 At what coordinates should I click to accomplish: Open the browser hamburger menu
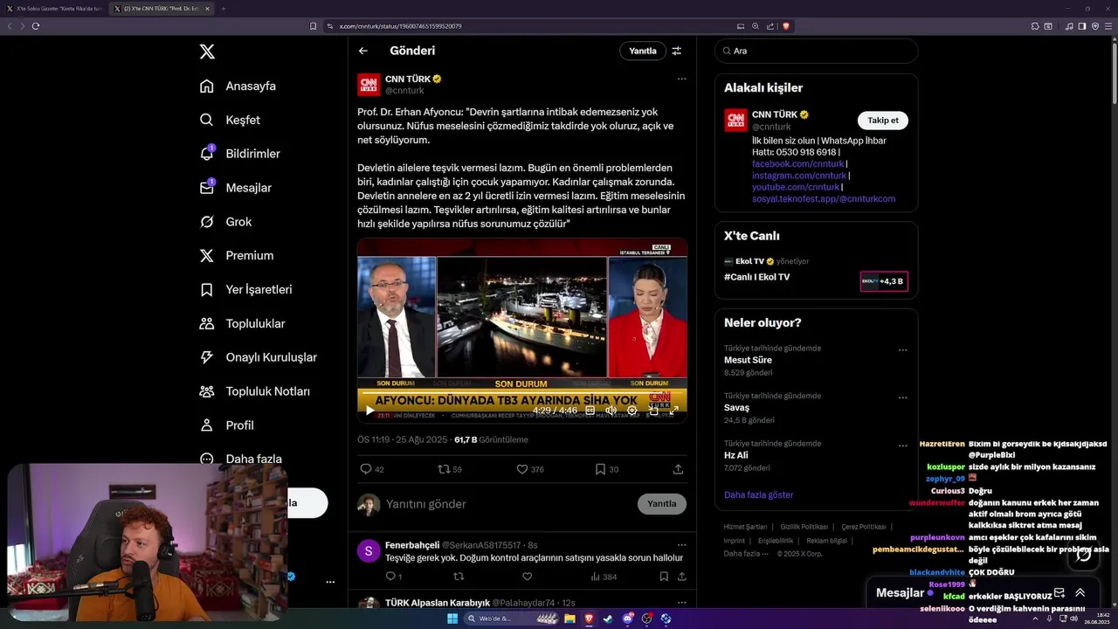click(1108, 26)
